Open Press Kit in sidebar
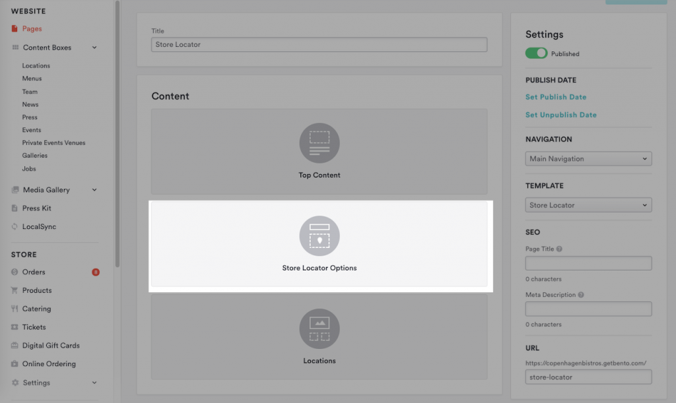The height and width of the screenshot is (403, 676). [37, 208]
